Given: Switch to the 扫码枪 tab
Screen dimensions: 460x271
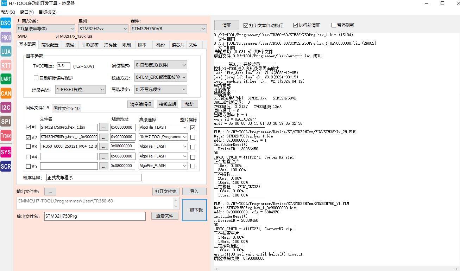Looking at the screenshot, I should (111, 45).
